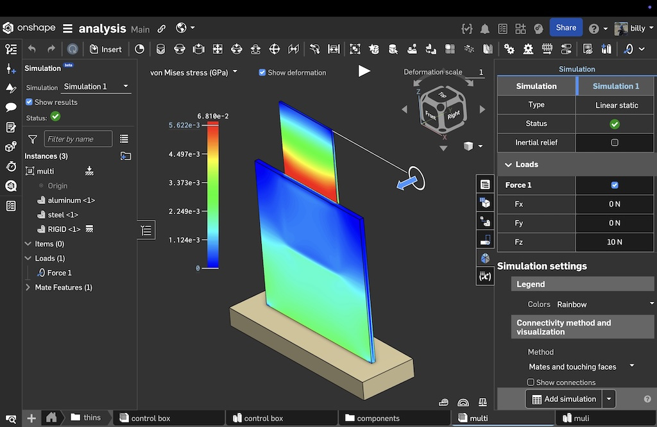
Task: Uncheck the Show results checkbox
Action: 29,102
